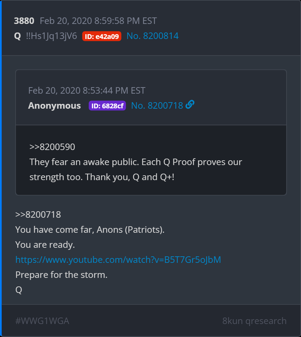301x337 pixels.
Task: Open the YouTube video link
Action: click(x=118, y=260)
